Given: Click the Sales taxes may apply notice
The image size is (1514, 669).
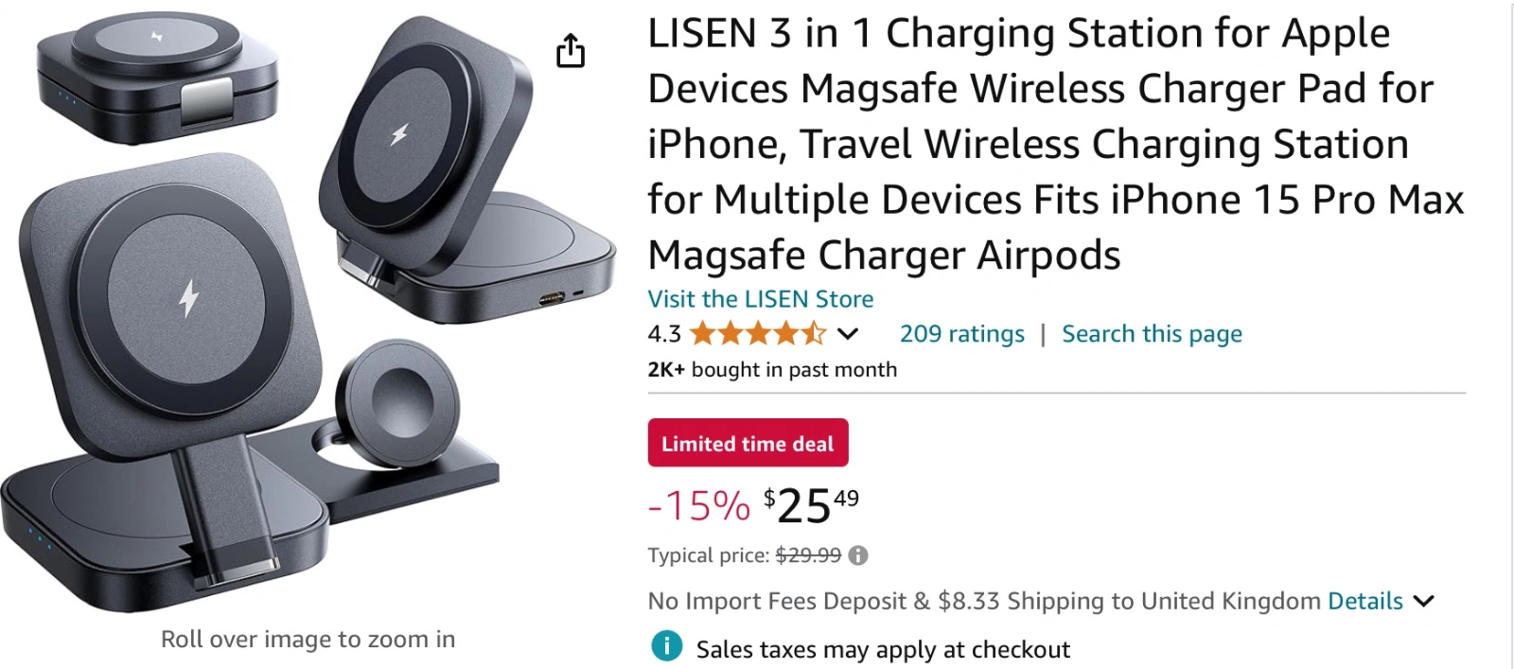Looking at the screenshot, I should pyautogui.click(x=883, y=649).
